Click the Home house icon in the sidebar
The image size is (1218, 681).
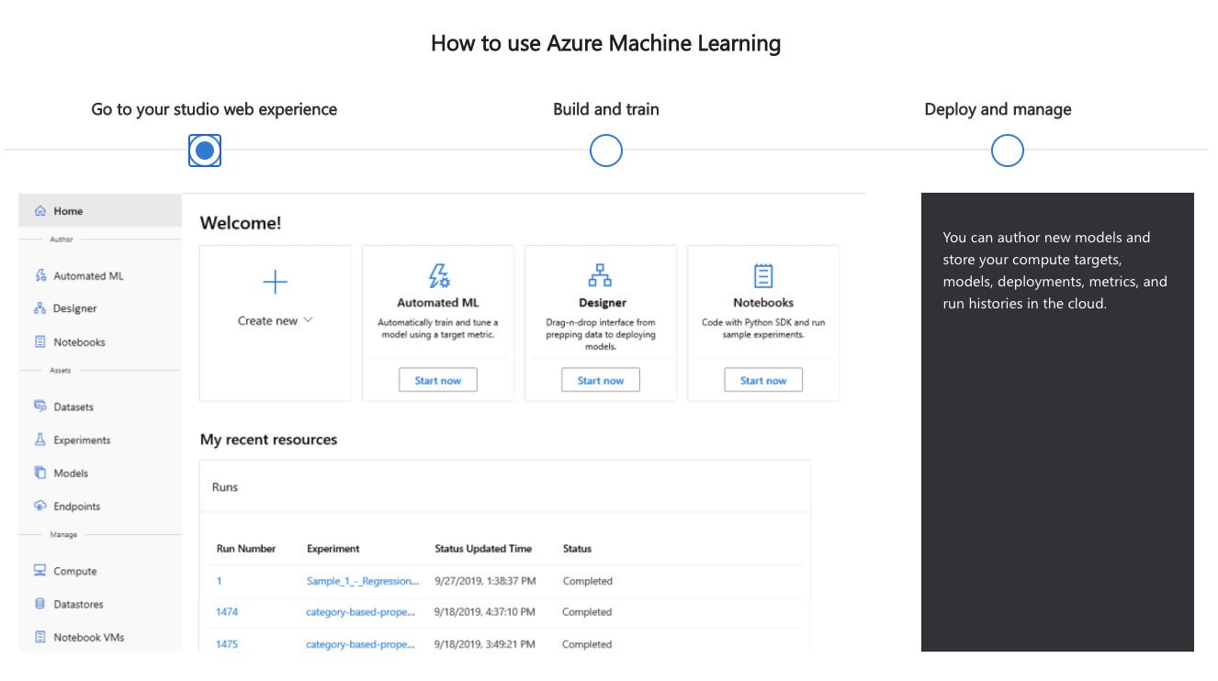[x=40, y=211]
